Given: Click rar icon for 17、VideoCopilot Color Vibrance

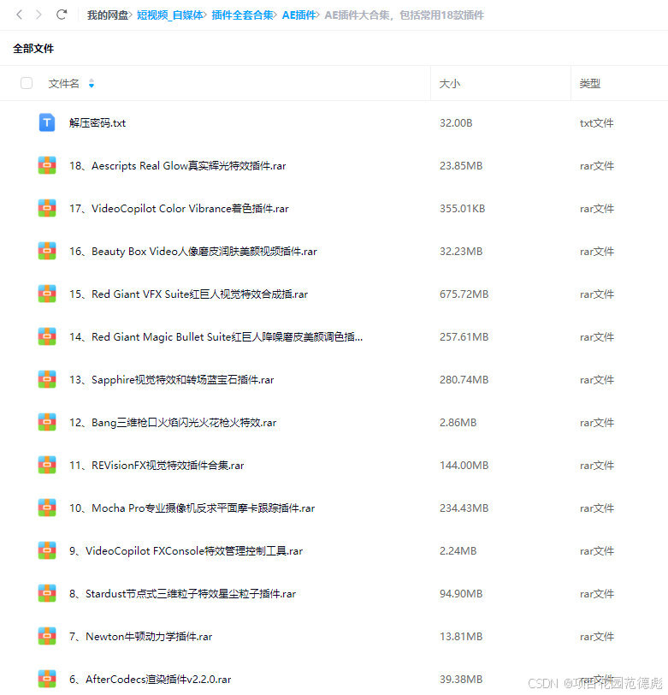Looking at the screenshot, I should coord(47,208).
